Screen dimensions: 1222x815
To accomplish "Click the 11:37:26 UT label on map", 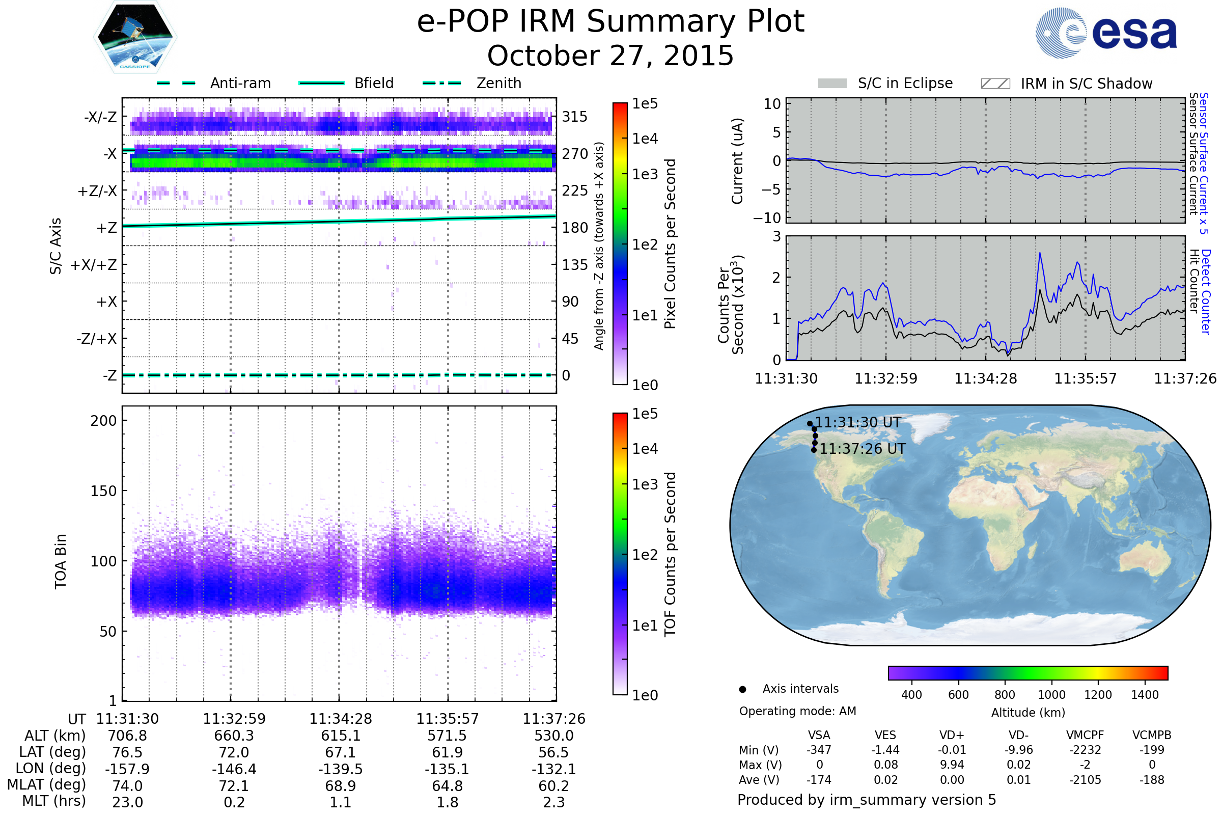I will click(863, 449).
